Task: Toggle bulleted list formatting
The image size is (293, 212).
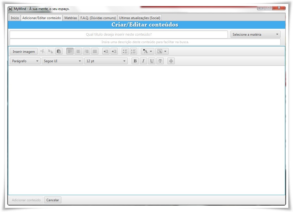Action: [x=125, y=51]
